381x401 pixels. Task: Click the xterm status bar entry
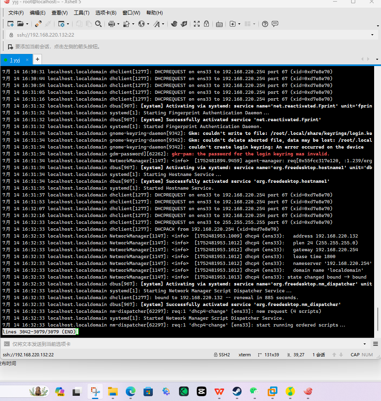[x=245, y=355]
